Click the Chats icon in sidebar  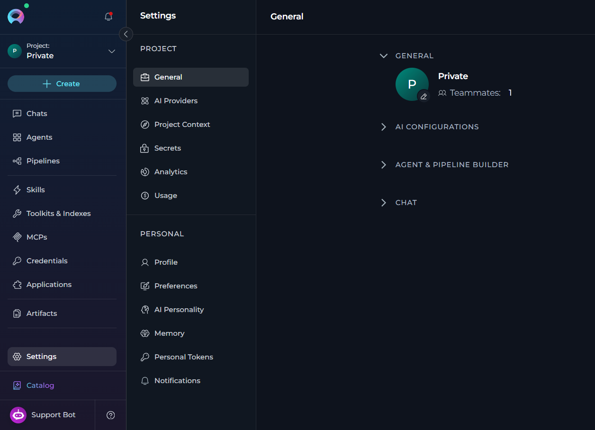point(17,114)
